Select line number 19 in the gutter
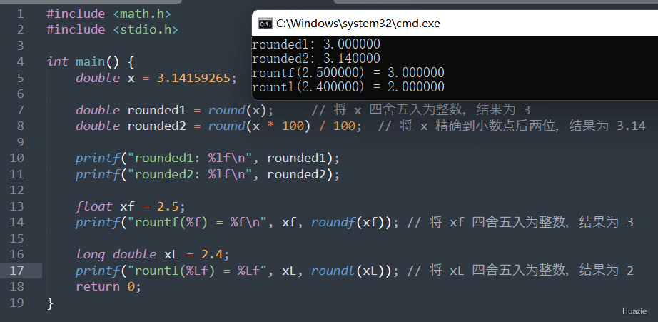This screenshot has width=658, height=322. click(x=16, y=303)
